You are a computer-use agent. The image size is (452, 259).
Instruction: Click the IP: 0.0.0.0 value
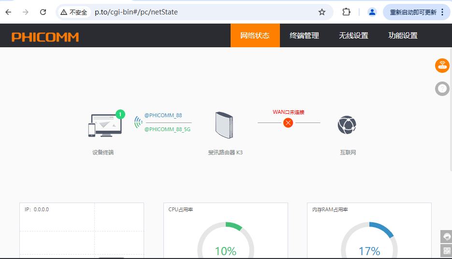click(37, 209)
